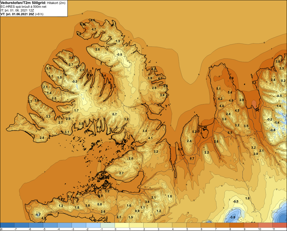Click the "1.0" temperature value on the map

click(170, 196)
